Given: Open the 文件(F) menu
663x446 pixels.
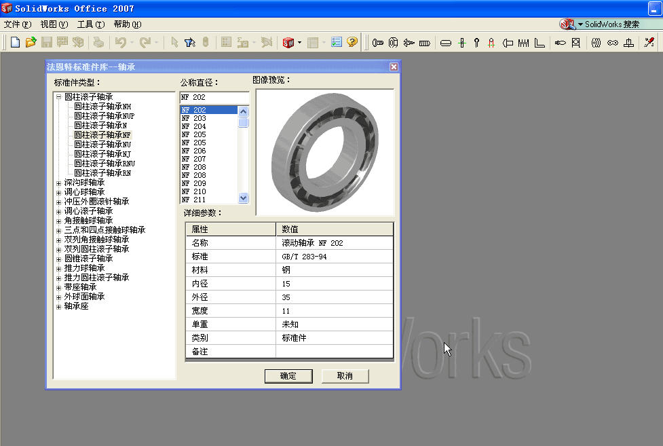Looking at the screenshot, I should coord(18,24).
